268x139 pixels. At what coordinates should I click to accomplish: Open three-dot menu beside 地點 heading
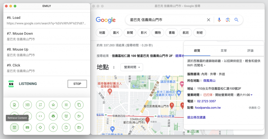[x=114, y=67]
